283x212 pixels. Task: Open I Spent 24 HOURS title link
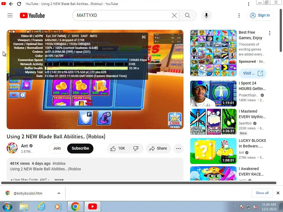click(252, 86)
